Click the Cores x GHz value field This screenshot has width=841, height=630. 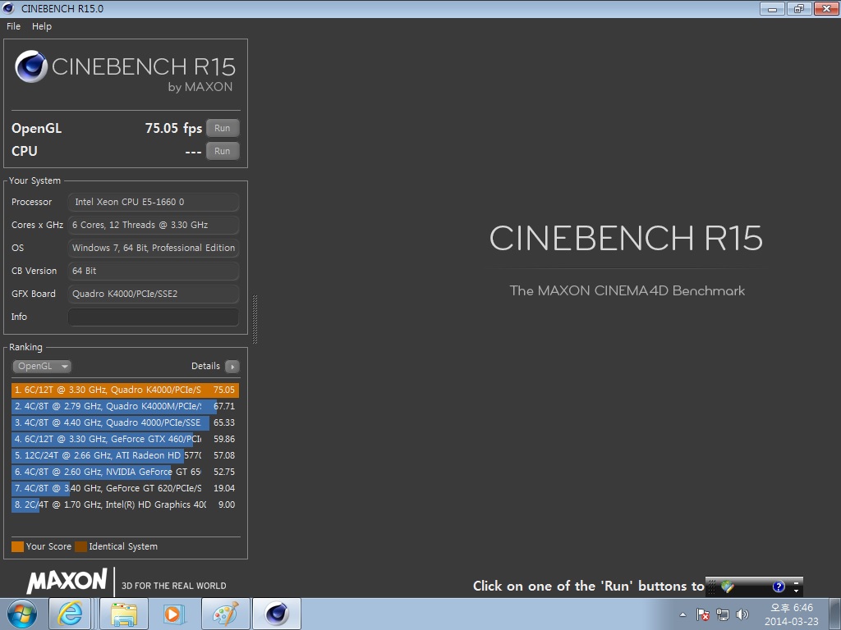click(x=154, y=225)
